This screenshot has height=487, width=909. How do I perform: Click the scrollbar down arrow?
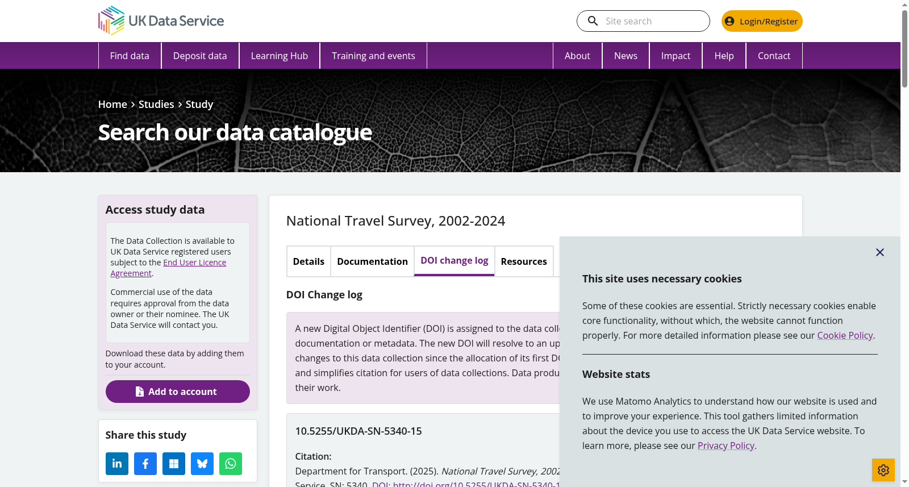coord(904,482)
